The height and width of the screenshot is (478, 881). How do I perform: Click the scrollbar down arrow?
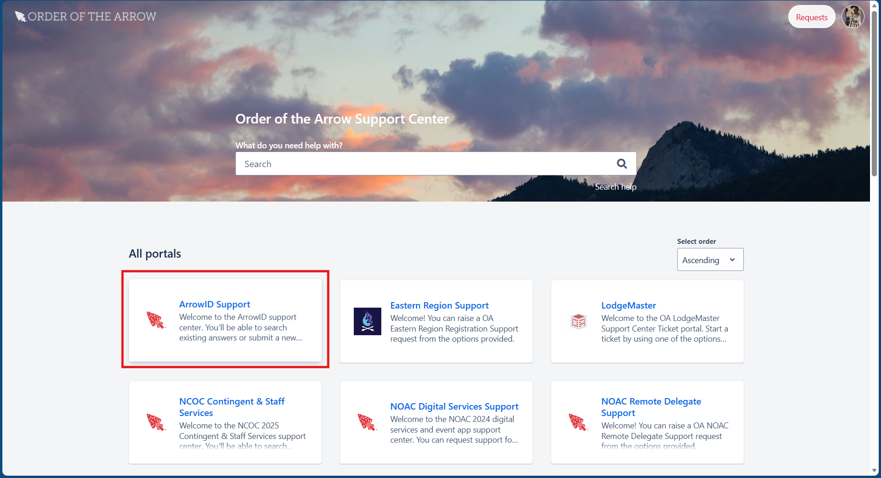[x=875, y=471]
